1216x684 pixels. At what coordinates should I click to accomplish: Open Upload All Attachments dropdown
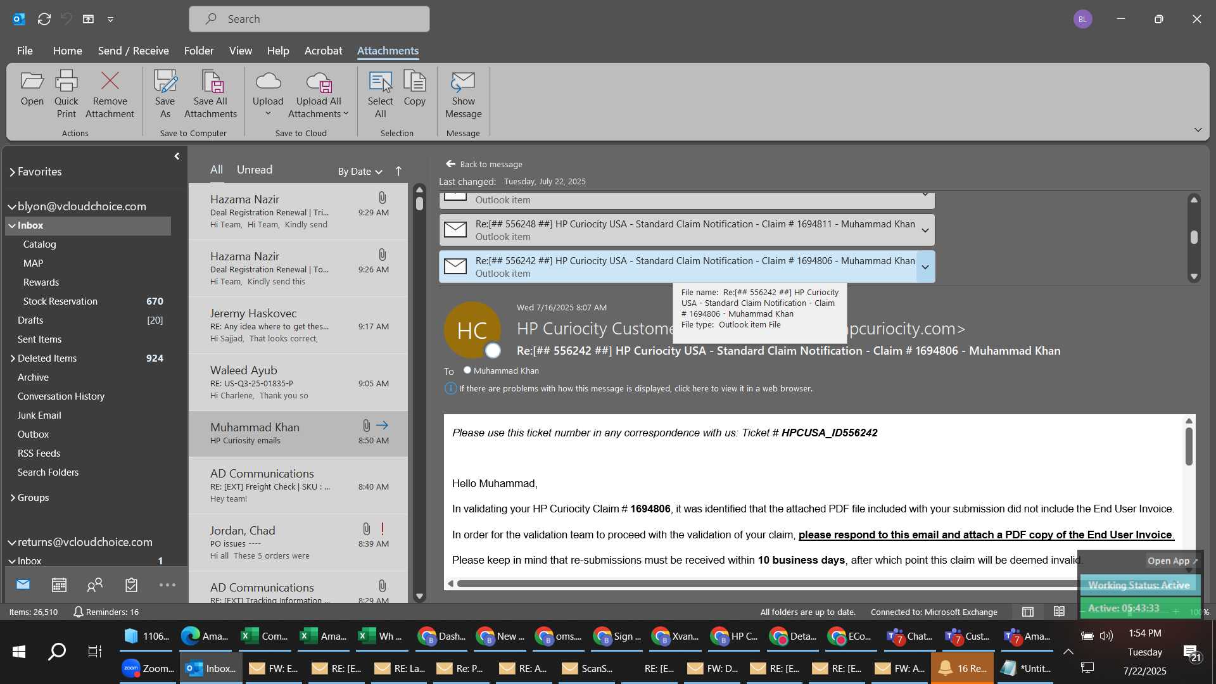(x=319, y=95)
